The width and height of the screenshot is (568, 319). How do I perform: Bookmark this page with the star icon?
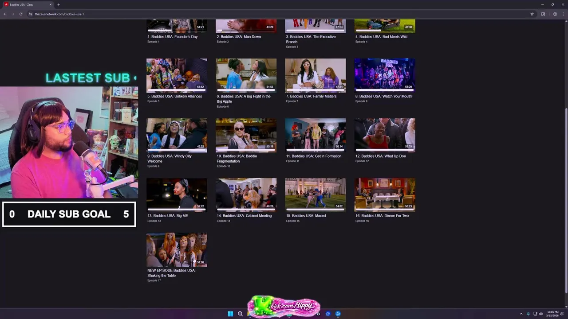[532, 14]
